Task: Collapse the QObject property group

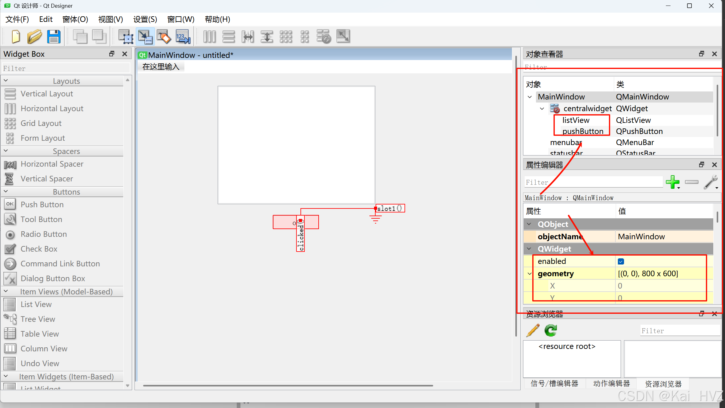Action: point(529,224)
